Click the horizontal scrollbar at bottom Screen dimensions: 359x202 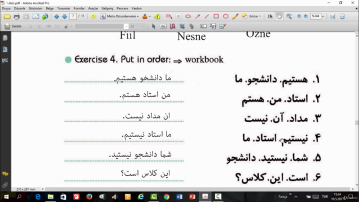(x=197, y=189)
